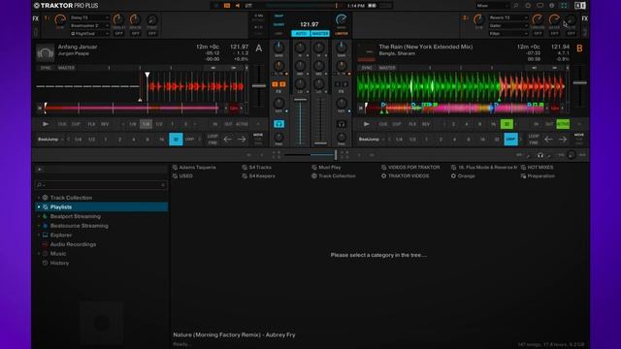Open the BeatJump mode dropdown on Deck A

pyautogui.click(x=50, y=140)
